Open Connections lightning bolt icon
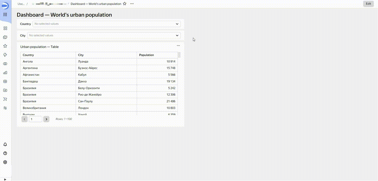Image resolution: width=378 pixels, height=181 pixels. click(5, 55)
